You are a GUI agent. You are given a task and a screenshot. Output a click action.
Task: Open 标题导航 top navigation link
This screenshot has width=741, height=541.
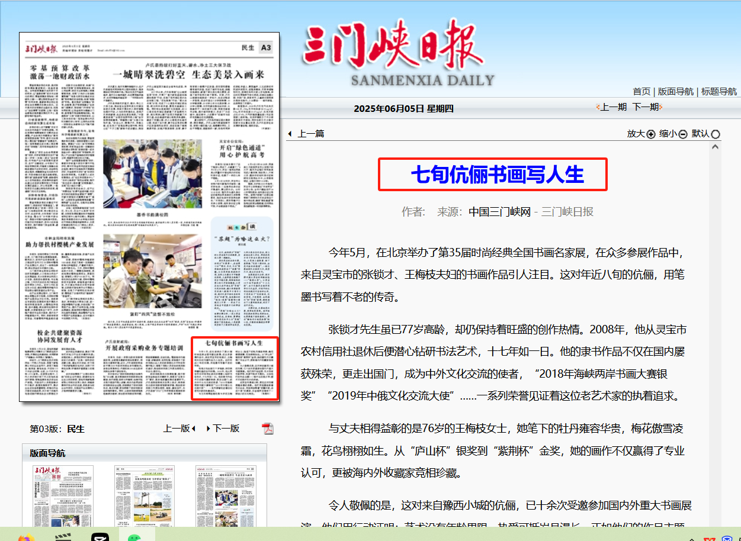tap(719, 91)
